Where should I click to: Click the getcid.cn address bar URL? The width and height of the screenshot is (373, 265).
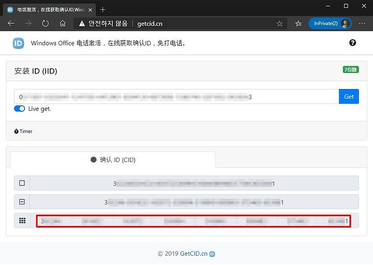point(150,24)
